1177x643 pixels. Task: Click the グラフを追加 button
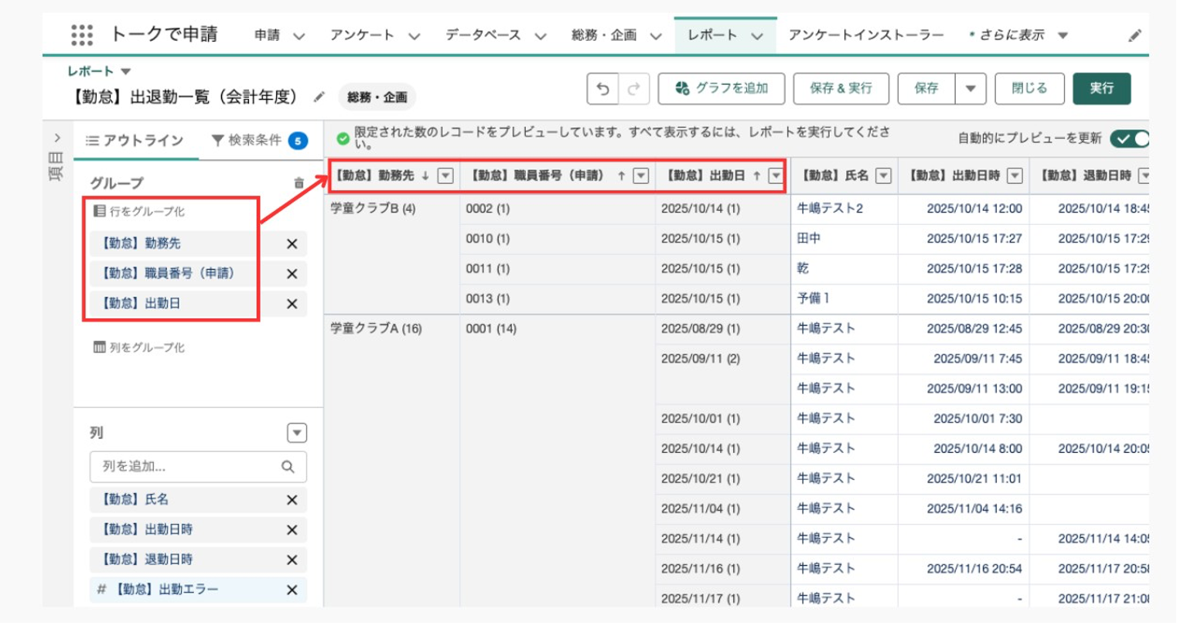pos(722,89)
